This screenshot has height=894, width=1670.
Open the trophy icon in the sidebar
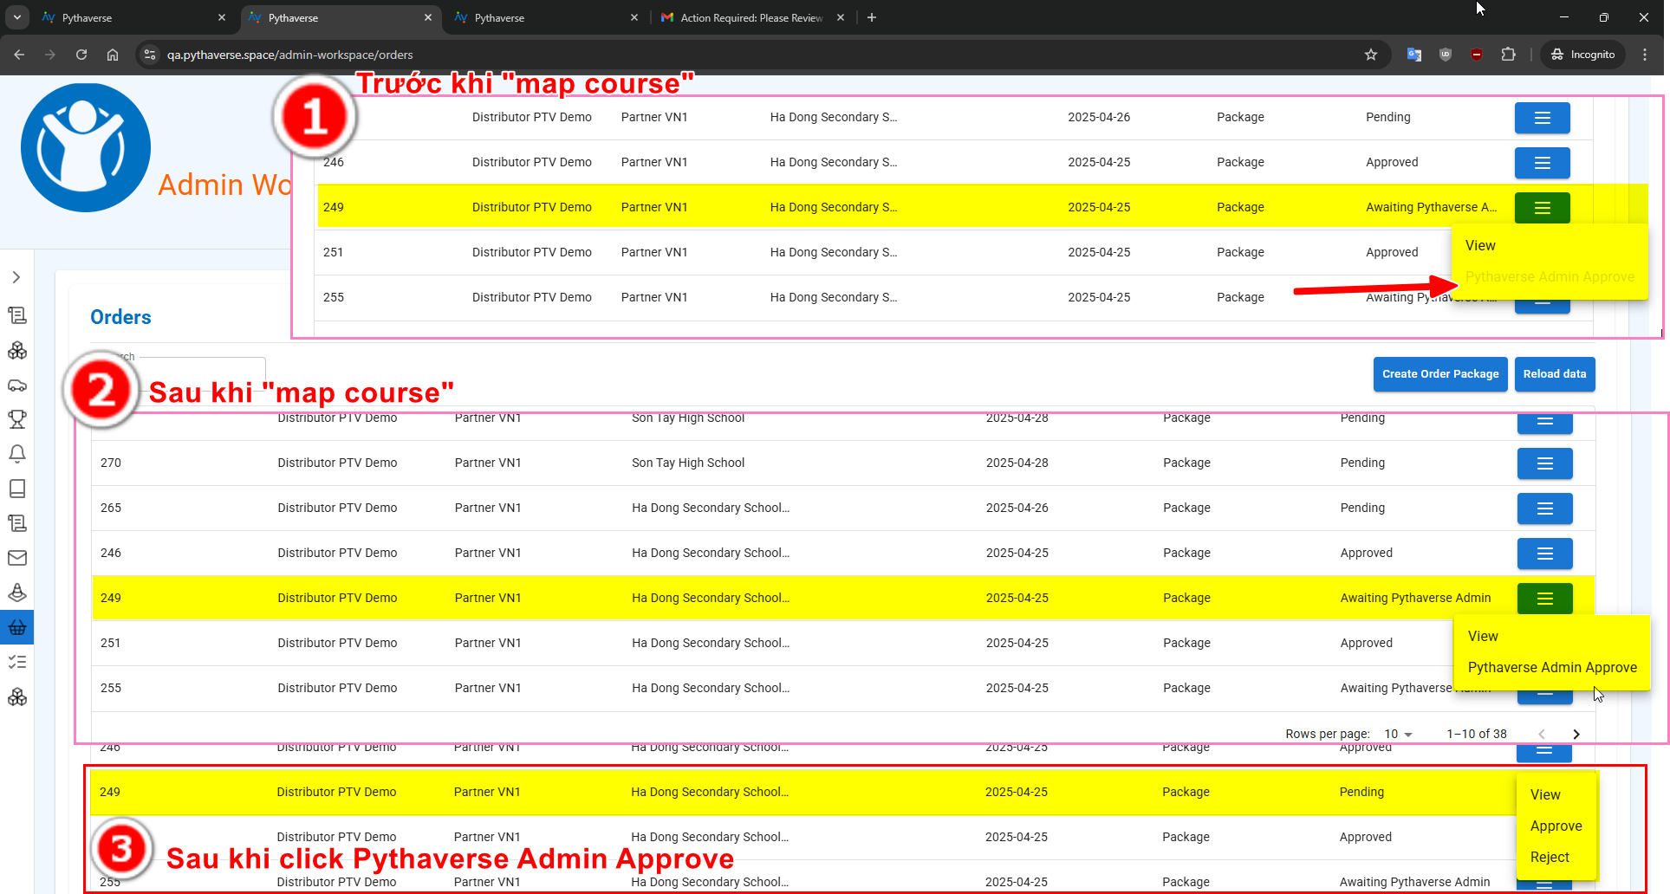16,419
